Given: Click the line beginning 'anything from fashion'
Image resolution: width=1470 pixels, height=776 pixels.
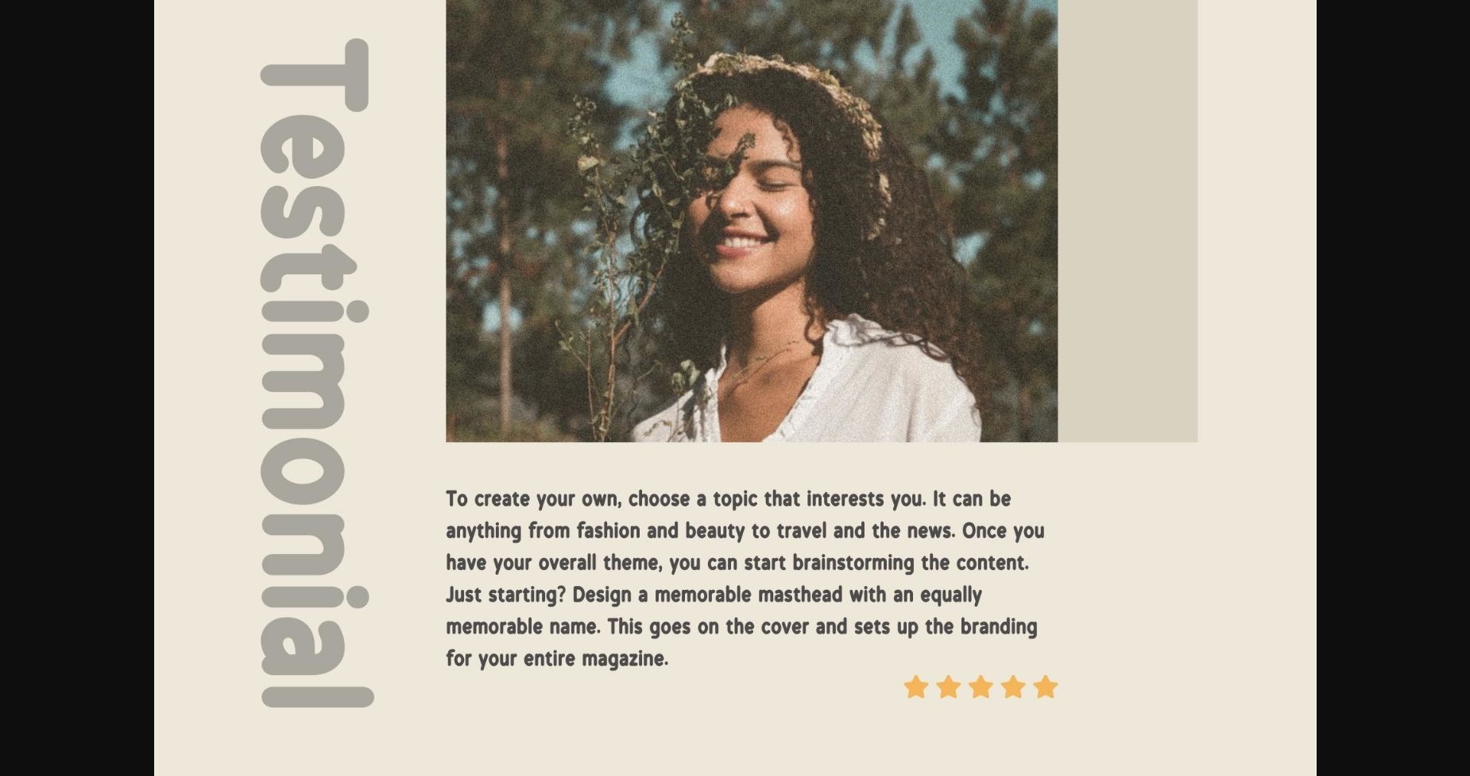Looking at the screenshot, I should [x=745, y=531].
